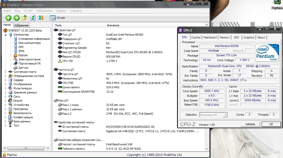Click the Программы icon in tree
This screenshot has height=158, width=283.
(x=10, y=109)
